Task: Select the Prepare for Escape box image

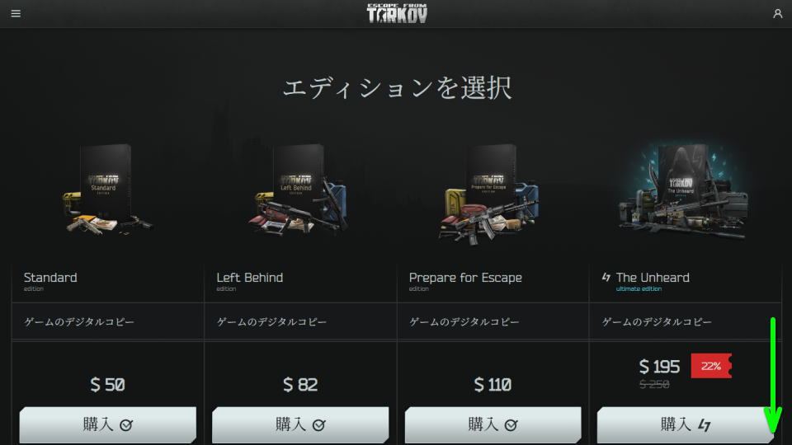Action: (490, 193)
